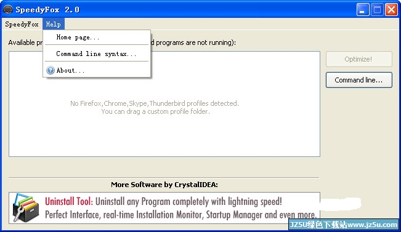Minimize the SpeedyFox window
401x232 pixels.
click(x=363, y=10)
